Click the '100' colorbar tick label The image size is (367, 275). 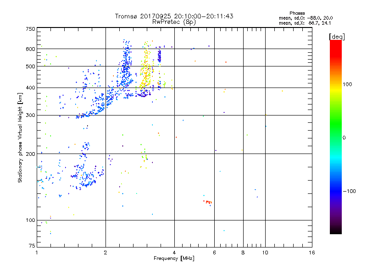click(347, 84)
